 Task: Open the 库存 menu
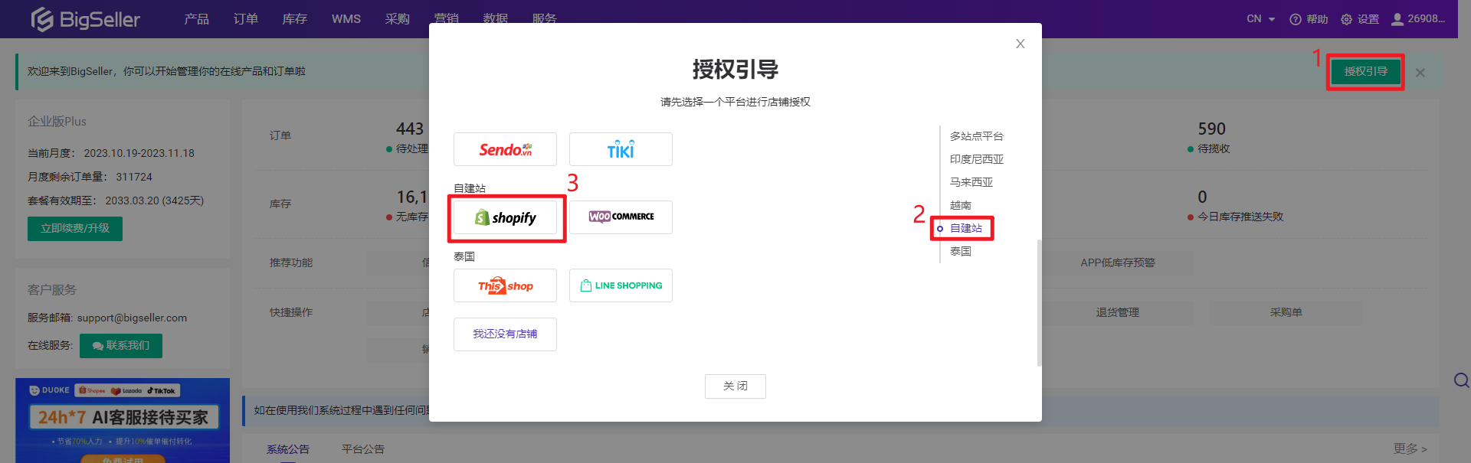(x=295, y=19)
